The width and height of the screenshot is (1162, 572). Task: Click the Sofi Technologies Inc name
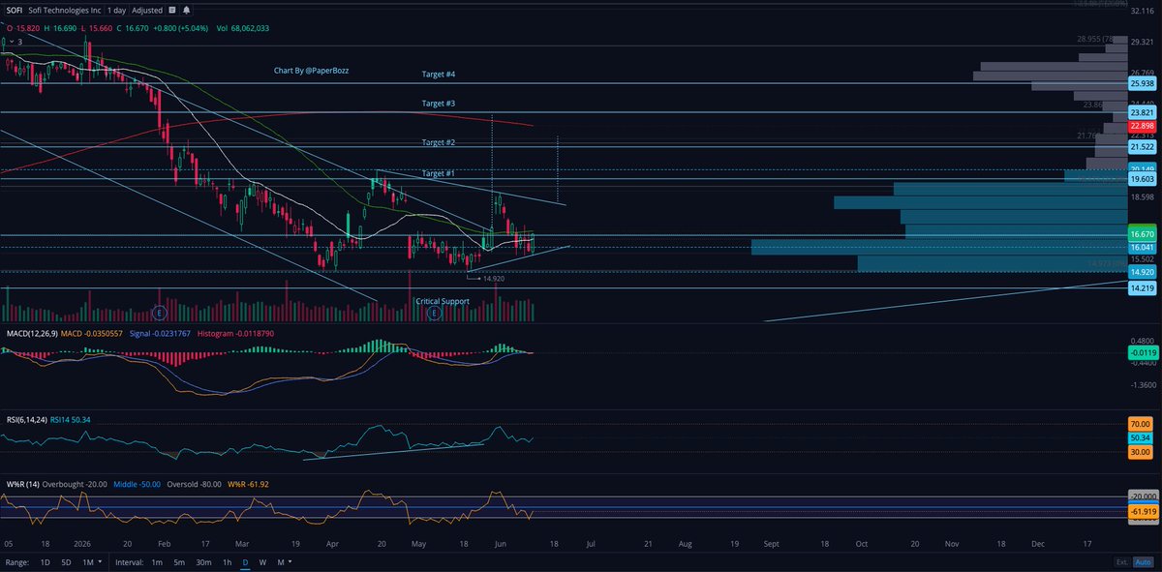pyautogui.click(x=66, y=9)
